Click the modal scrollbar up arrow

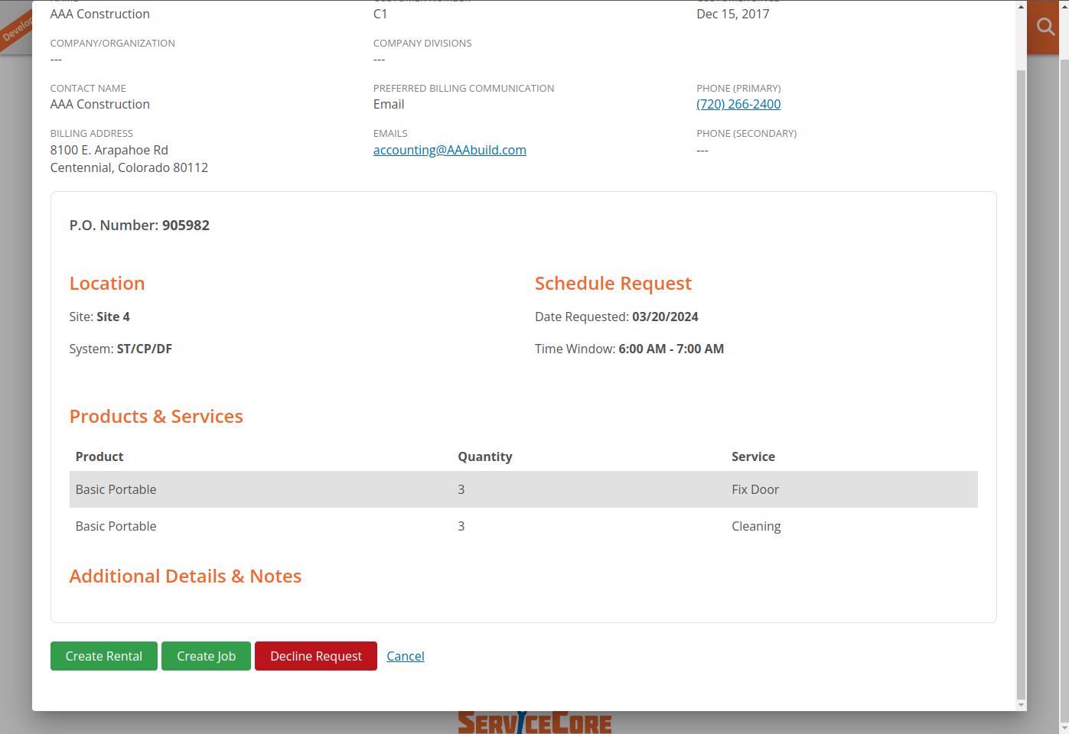tap(1021, 6)
